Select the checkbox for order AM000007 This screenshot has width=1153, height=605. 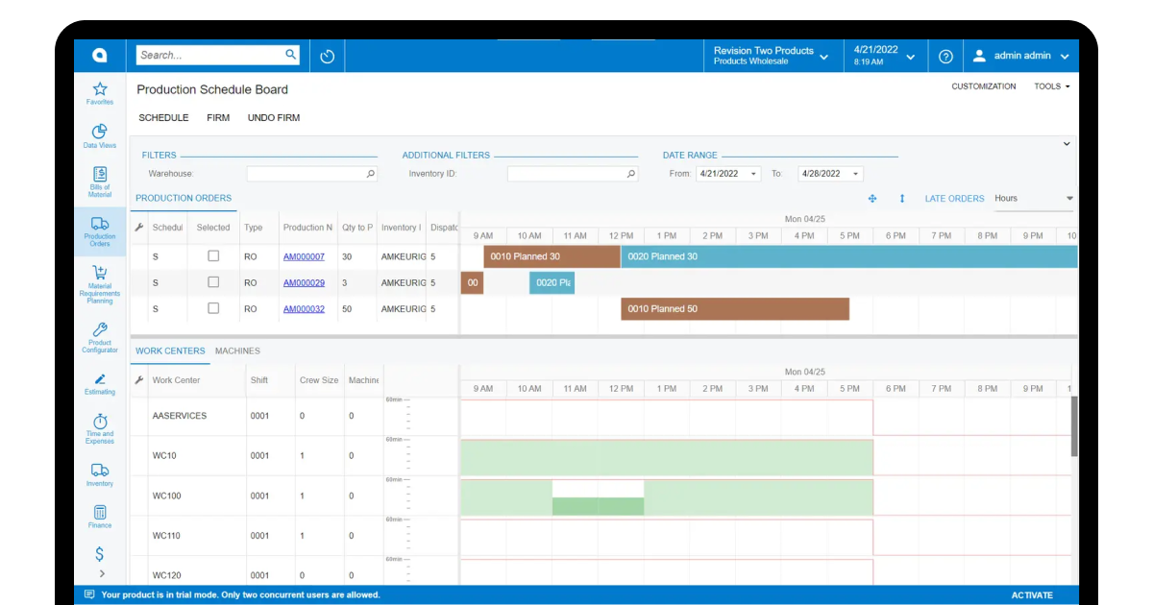pyautogui.click(x=213, y=256)
